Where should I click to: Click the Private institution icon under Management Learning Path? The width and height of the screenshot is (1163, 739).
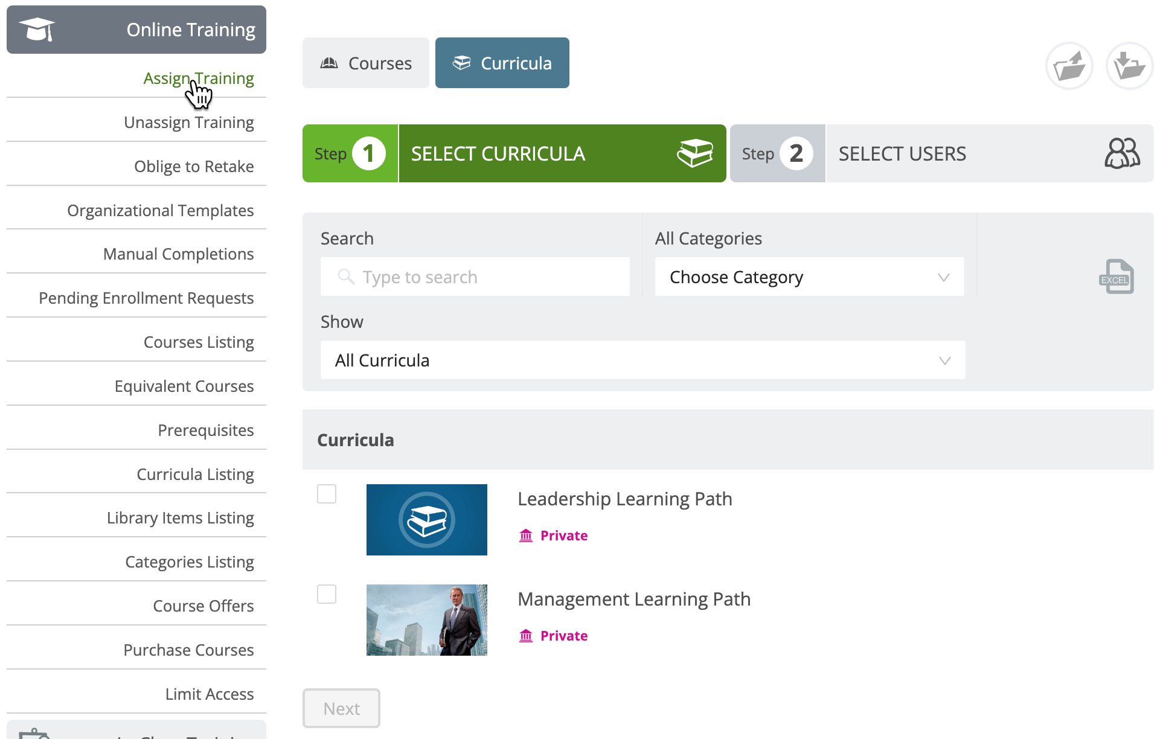[526, 636]
